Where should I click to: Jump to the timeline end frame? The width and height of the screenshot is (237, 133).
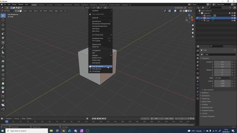point(105,119)
